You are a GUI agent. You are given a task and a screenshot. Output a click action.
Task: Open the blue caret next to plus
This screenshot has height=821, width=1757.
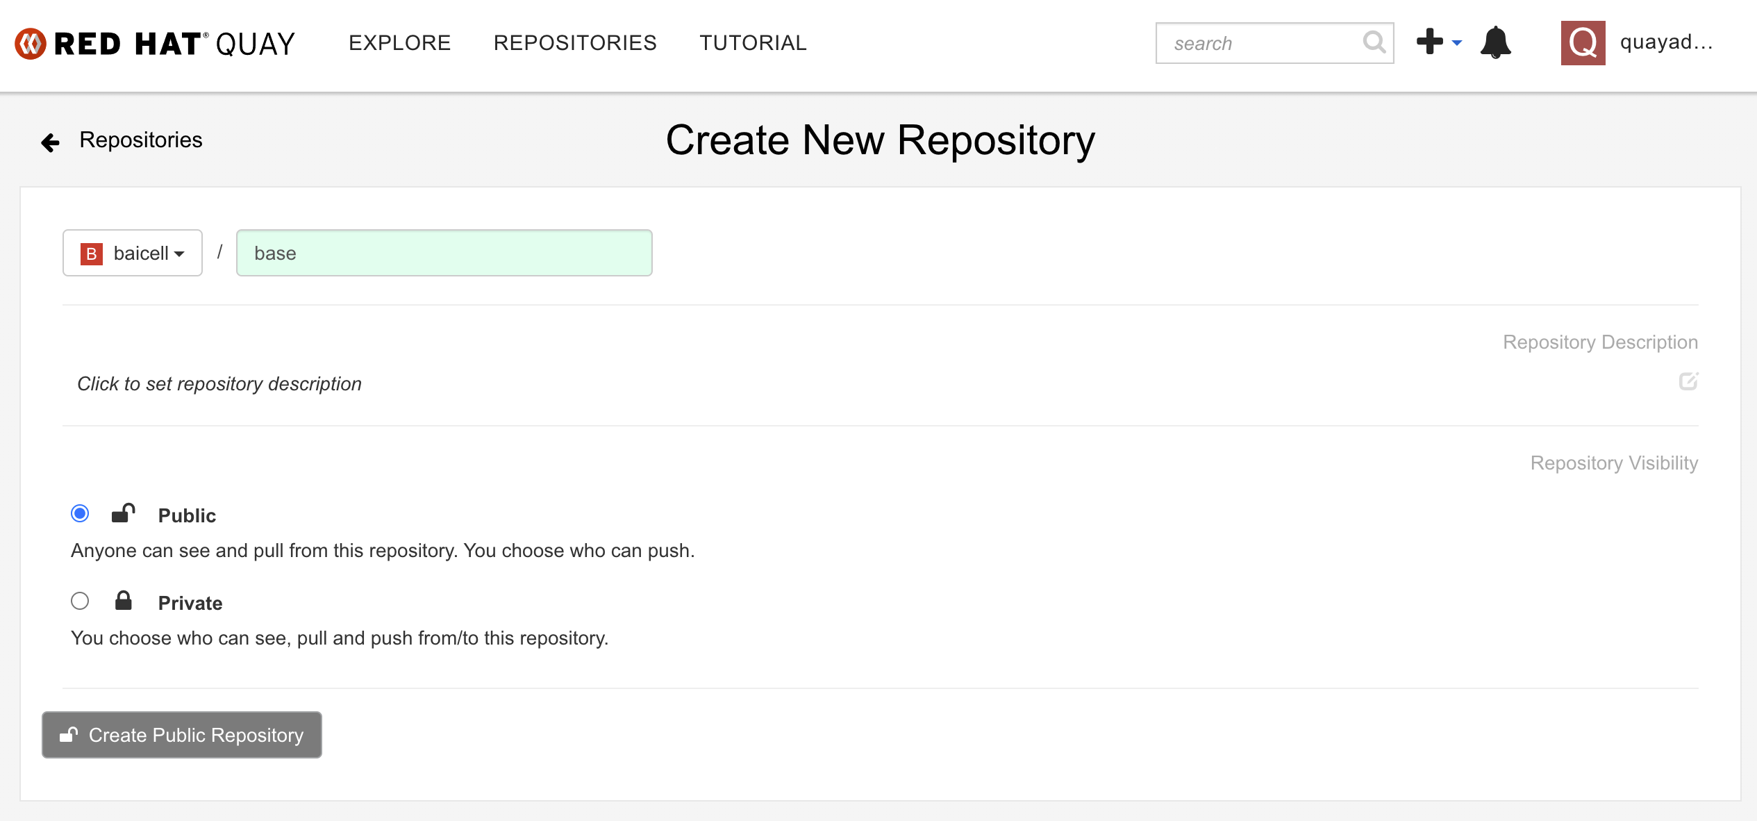(1457, 43)
